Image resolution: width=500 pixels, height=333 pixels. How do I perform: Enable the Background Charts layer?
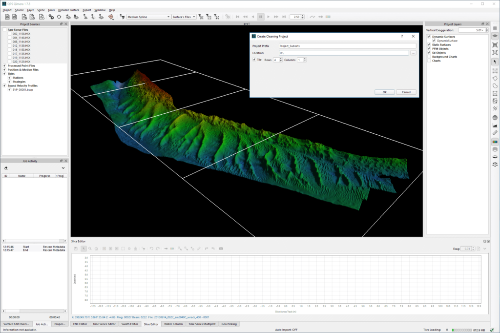(x=429, y=57)
